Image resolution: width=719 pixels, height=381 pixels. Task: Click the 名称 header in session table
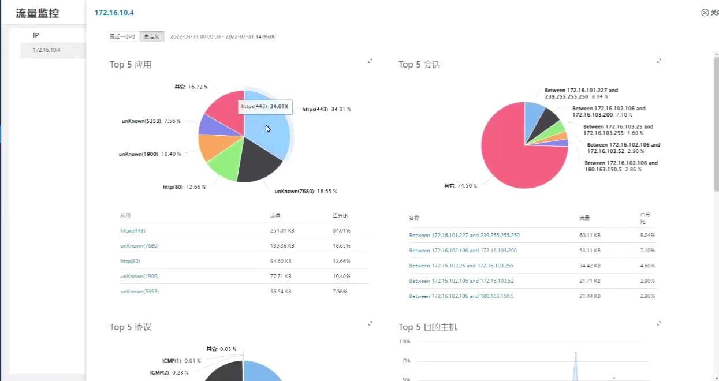pyautogui.click(x=414, y=218)
